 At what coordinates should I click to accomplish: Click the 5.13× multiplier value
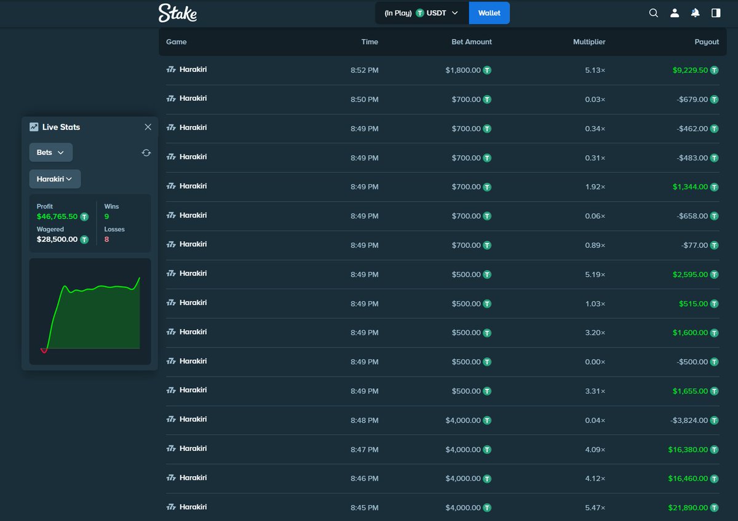click(x=595, y=70)
